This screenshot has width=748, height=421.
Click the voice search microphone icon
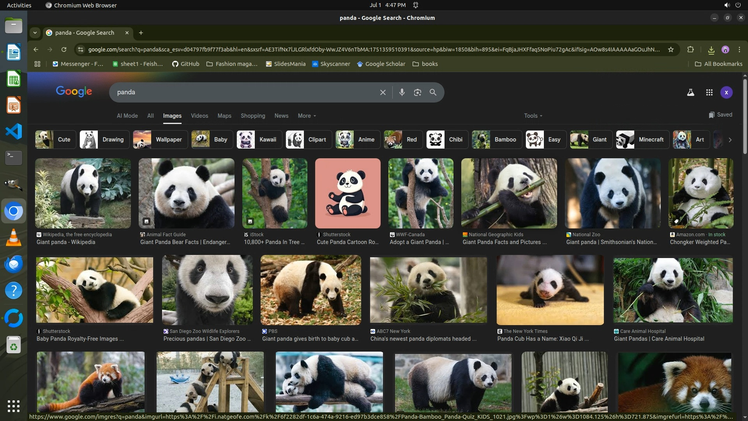tap(402, 92)
